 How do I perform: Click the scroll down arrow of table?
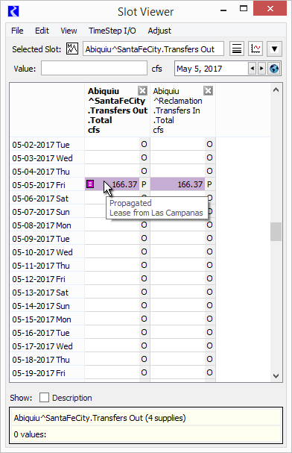(x=276, y=376)
